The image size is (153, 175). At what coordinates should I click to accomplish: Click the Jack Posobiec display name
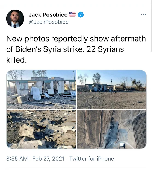(48, 14)
